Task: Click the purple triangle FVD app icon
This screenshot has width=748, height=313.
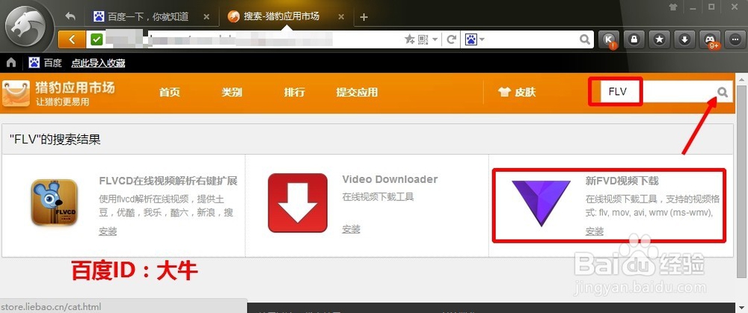Action: point(541,203)
